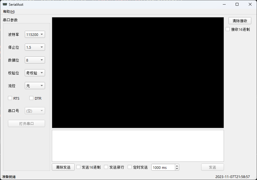Click the 清除接收 clear receive button

[x=240, y=21]
